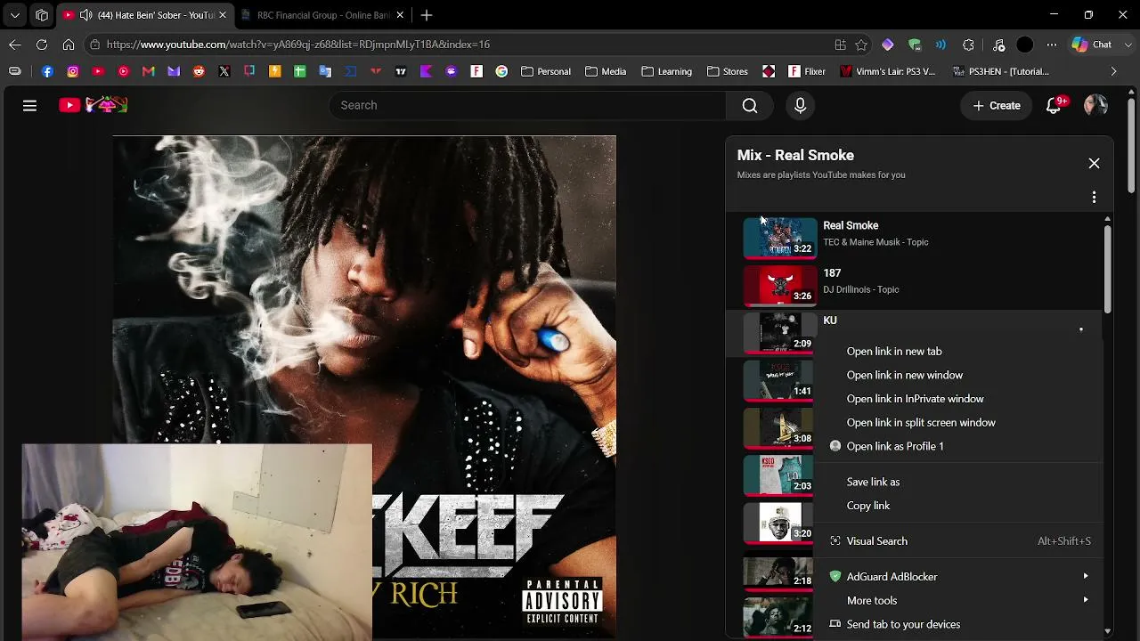Image resolution: width=1140 pixels, height=641 pixels.
Task: Show more bookmarks with the overflow chevron
Action: (1113, 71)
